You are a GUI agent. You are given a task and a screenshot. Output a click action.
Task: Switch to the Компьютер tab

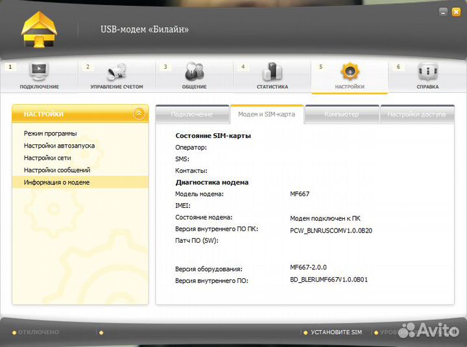click(x=342, y=115)
